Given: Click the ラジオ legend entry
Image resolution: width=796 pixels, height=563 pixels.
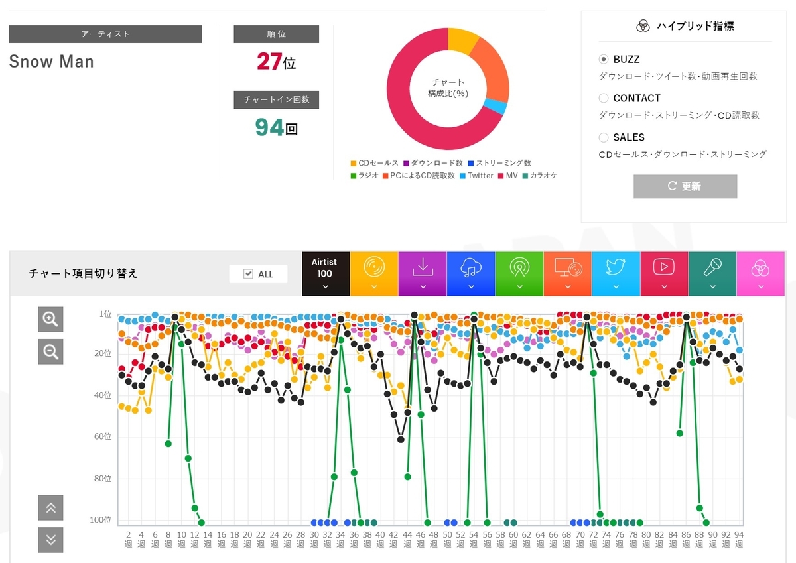Looking at the screenshot, I should pos(364,176).
